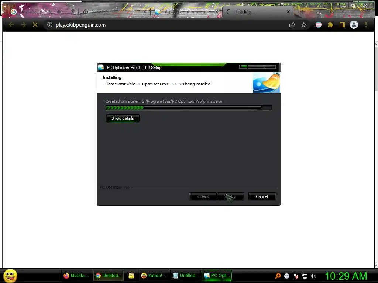
Task: Click the installer title bar icon
Action: pyautogui.click(x=101, y=67)
